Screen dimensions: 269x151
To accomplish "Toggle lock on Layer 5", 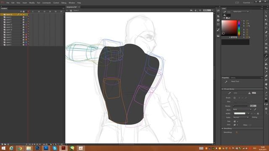I will coord(24,20).
